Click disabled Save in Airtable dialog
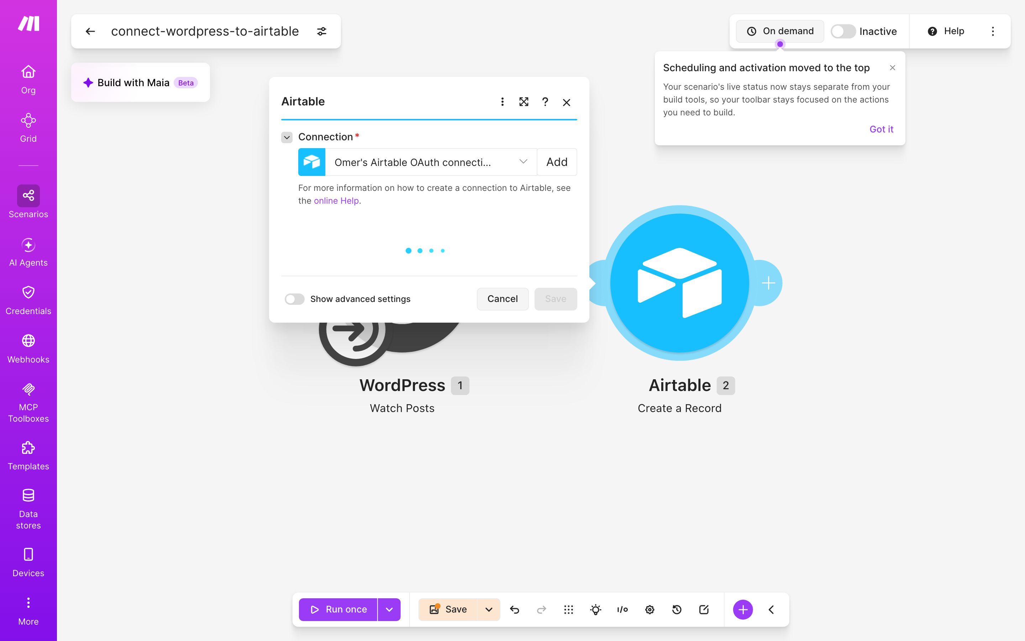 (x=556, y=299)
